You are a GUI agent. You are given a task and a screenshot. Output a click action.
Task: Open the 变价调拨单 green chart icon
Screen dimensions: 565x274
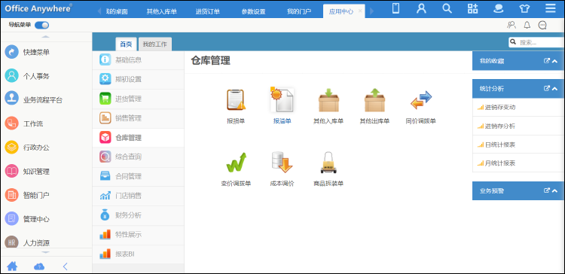click(x=236, y=163)
